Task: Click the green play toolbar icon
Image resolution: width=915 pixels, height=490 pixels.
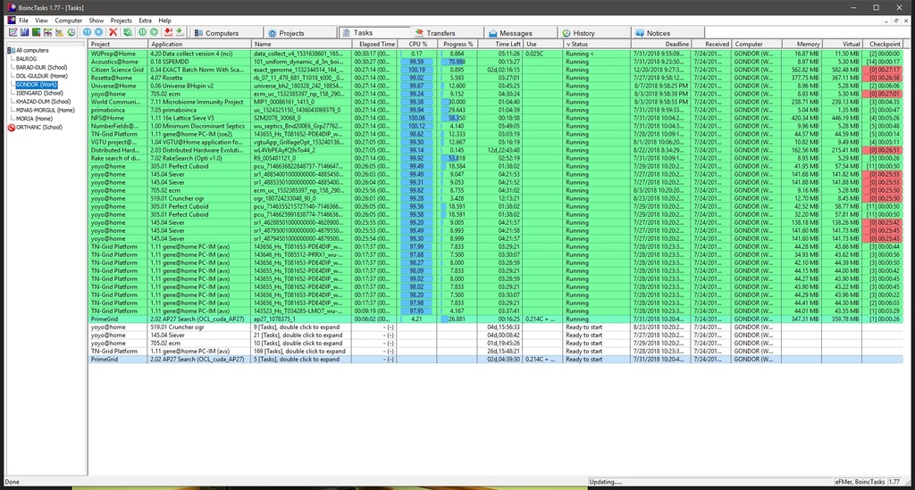Action: [x=154, y=33]
